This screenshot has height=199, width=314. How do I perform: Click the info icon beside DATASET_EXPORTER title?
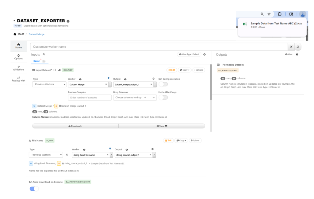68,21
